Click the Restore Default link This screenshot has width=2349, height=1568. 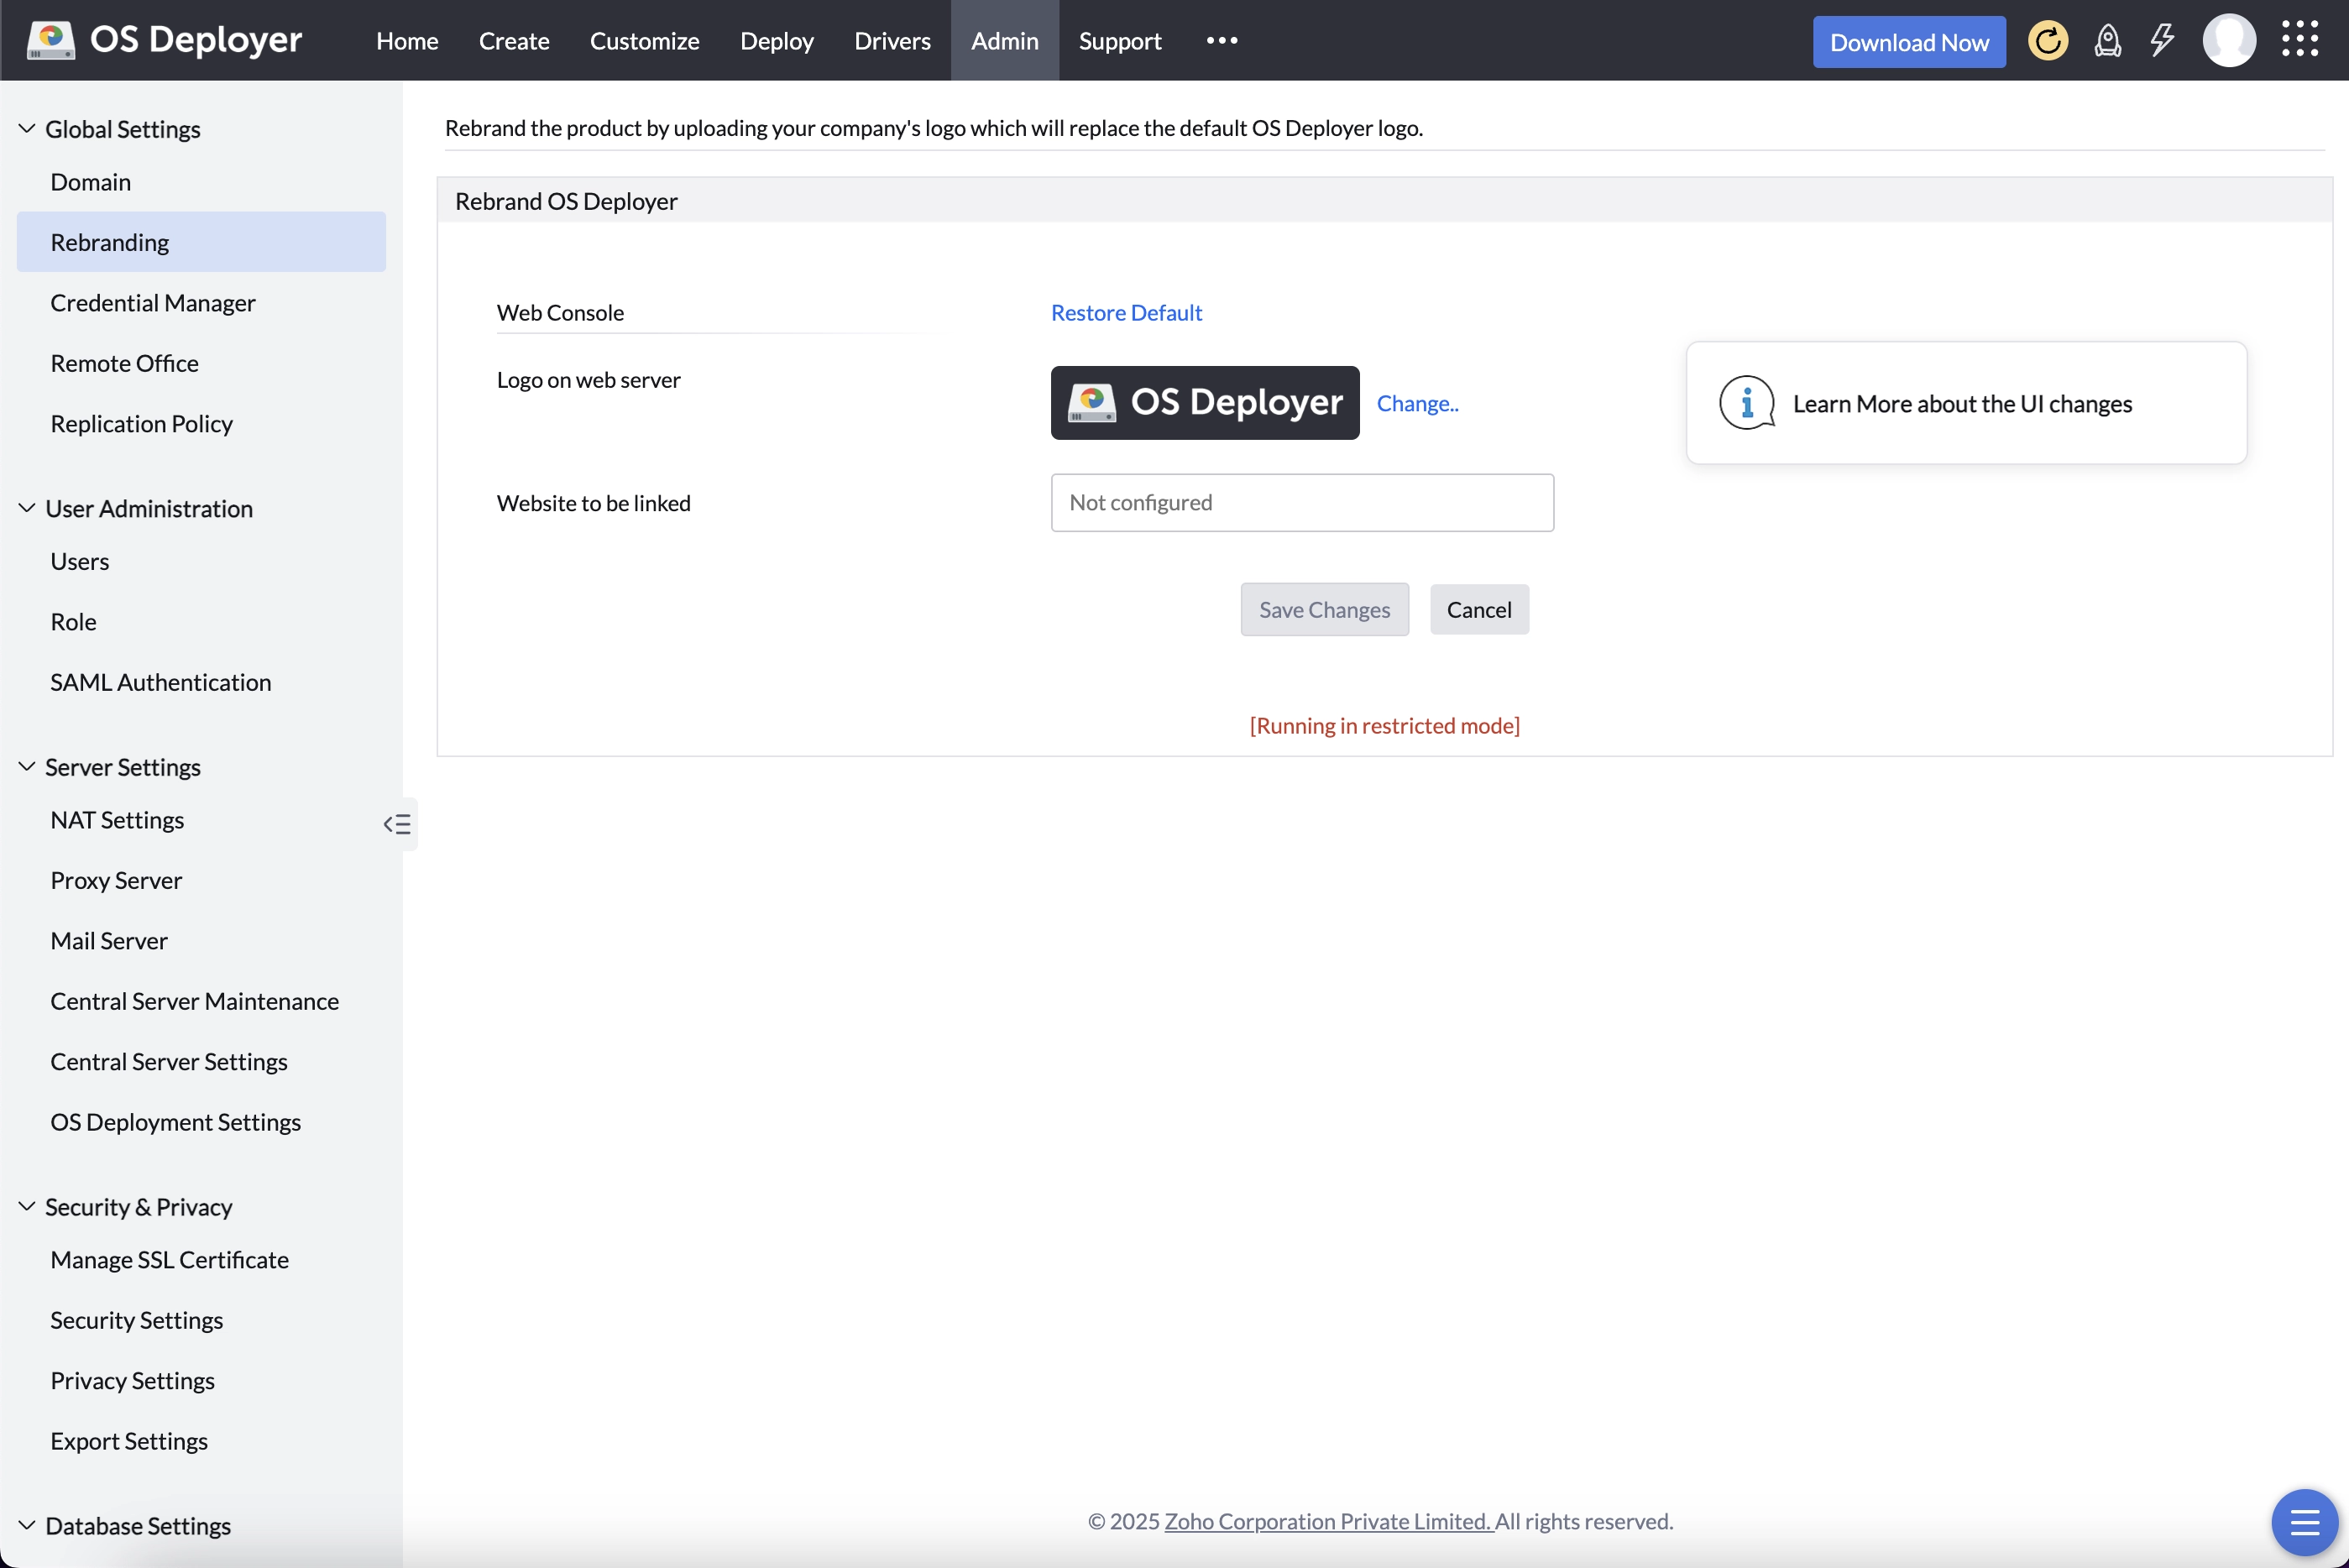pos(1126,312)
